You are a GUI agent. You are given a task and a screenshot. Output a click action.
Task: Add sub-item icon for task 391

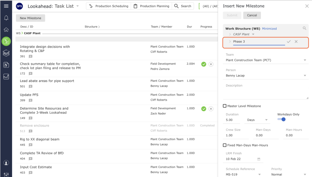coord(30,56)
